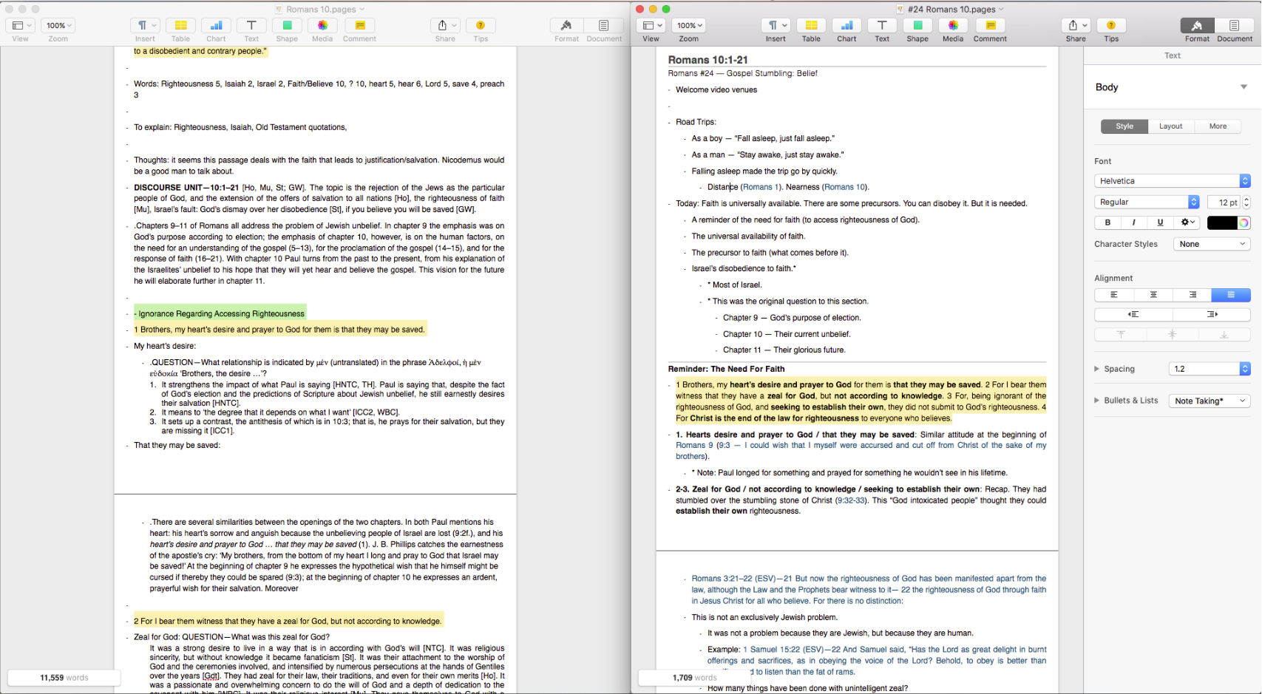Click Document icon in Romans 10.pages window
Image resolution: width=1262 pixels, height=694 pixels.
click(x=604, y=25)
